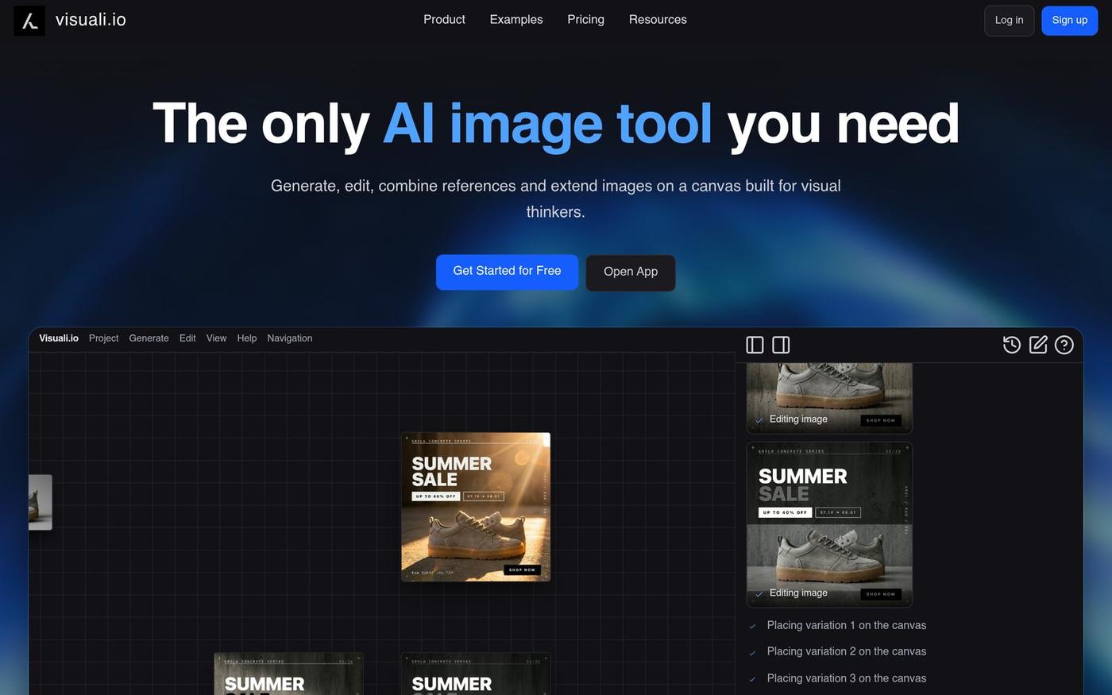
Task: Open the help question mark icon
Action: (1064, 345)
